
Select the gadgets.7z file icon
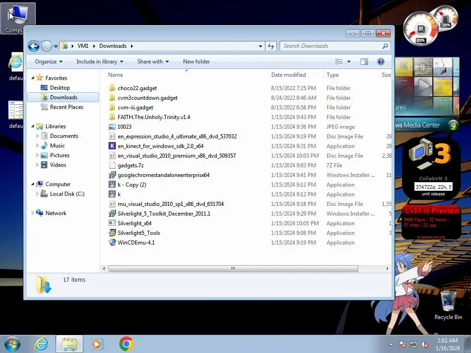tap(112, 165)
